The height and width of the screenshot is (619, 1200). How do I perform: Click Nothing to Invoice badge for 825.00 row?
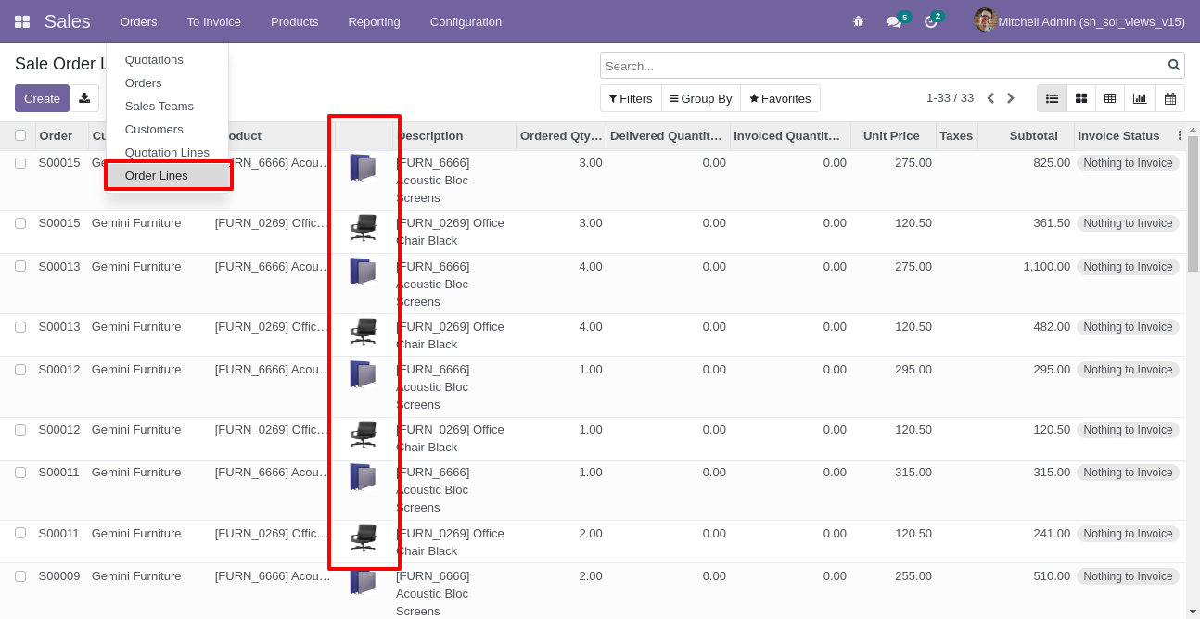[1128, 163]
